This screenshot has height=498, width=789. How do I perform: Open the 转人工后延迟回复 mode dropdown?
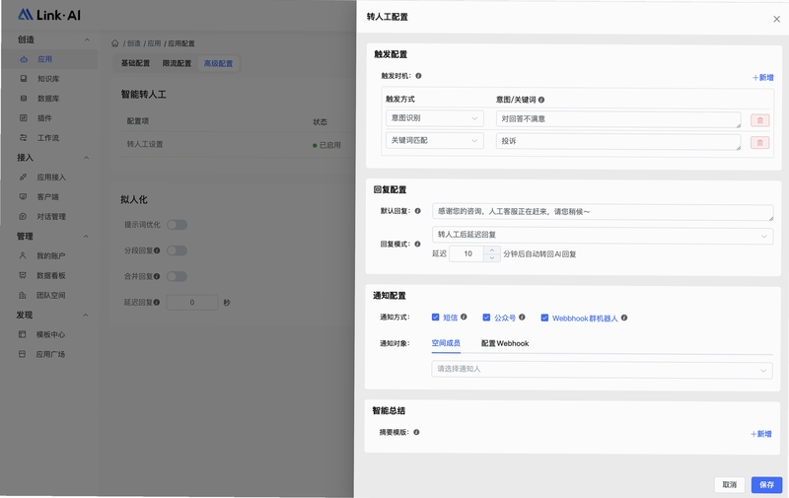click(x=603, y=235)
